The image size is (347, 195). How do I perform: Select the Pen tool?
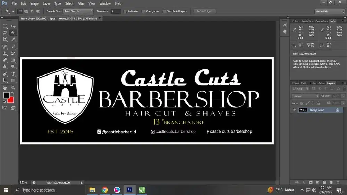[x=5, y=74]
